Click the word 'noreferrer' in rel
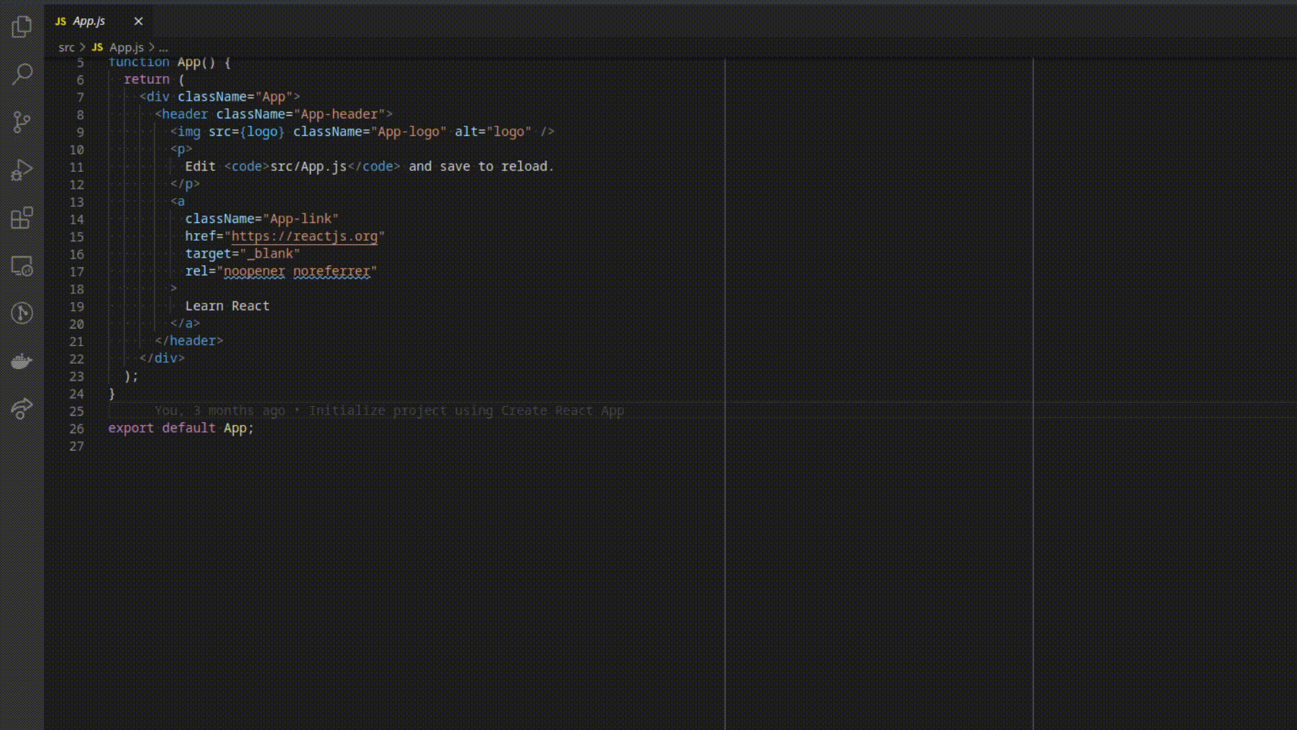1297x730 pixels. [x=332, y=272]
